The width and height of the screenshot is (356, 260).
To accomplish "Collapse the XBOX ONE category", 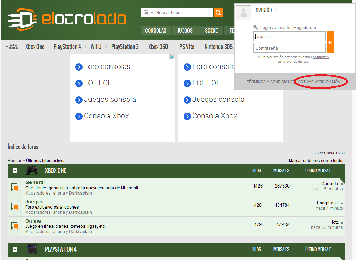I will click(x=15, y=170).
